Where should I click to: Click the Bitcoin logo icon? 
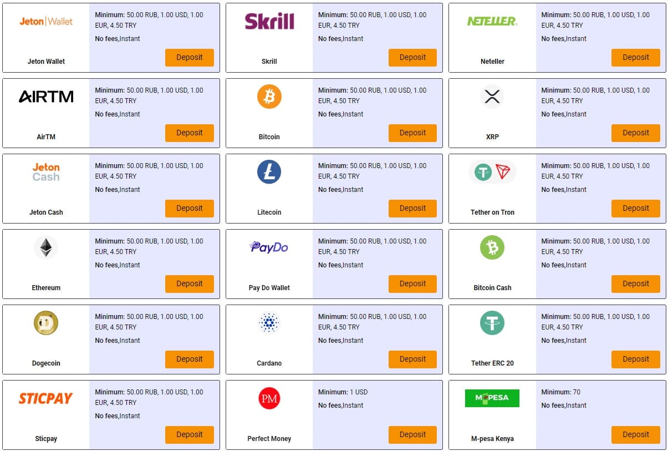click(x=269, y=97)
